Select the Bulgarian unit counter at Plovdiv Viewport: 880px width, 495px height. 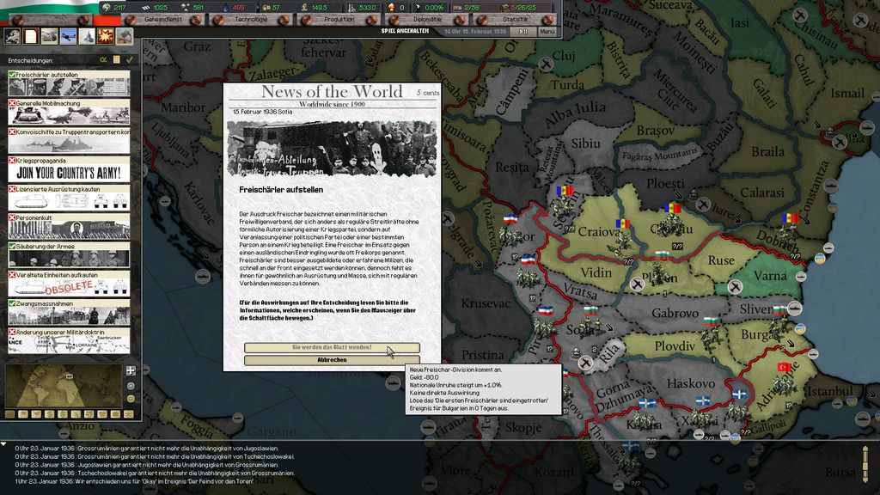711,333
